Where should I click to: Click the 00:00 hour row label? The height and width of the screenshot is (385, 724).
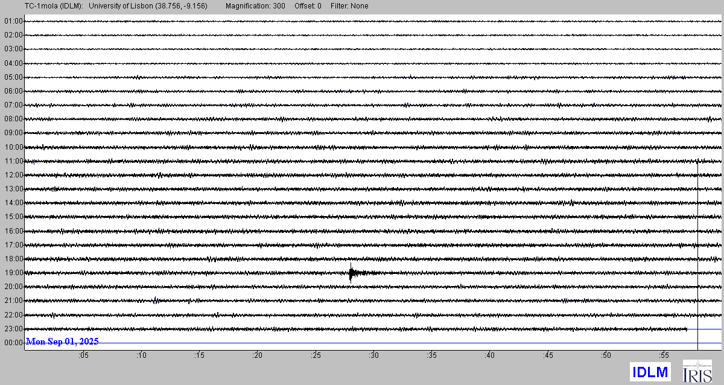coord(13,343)
